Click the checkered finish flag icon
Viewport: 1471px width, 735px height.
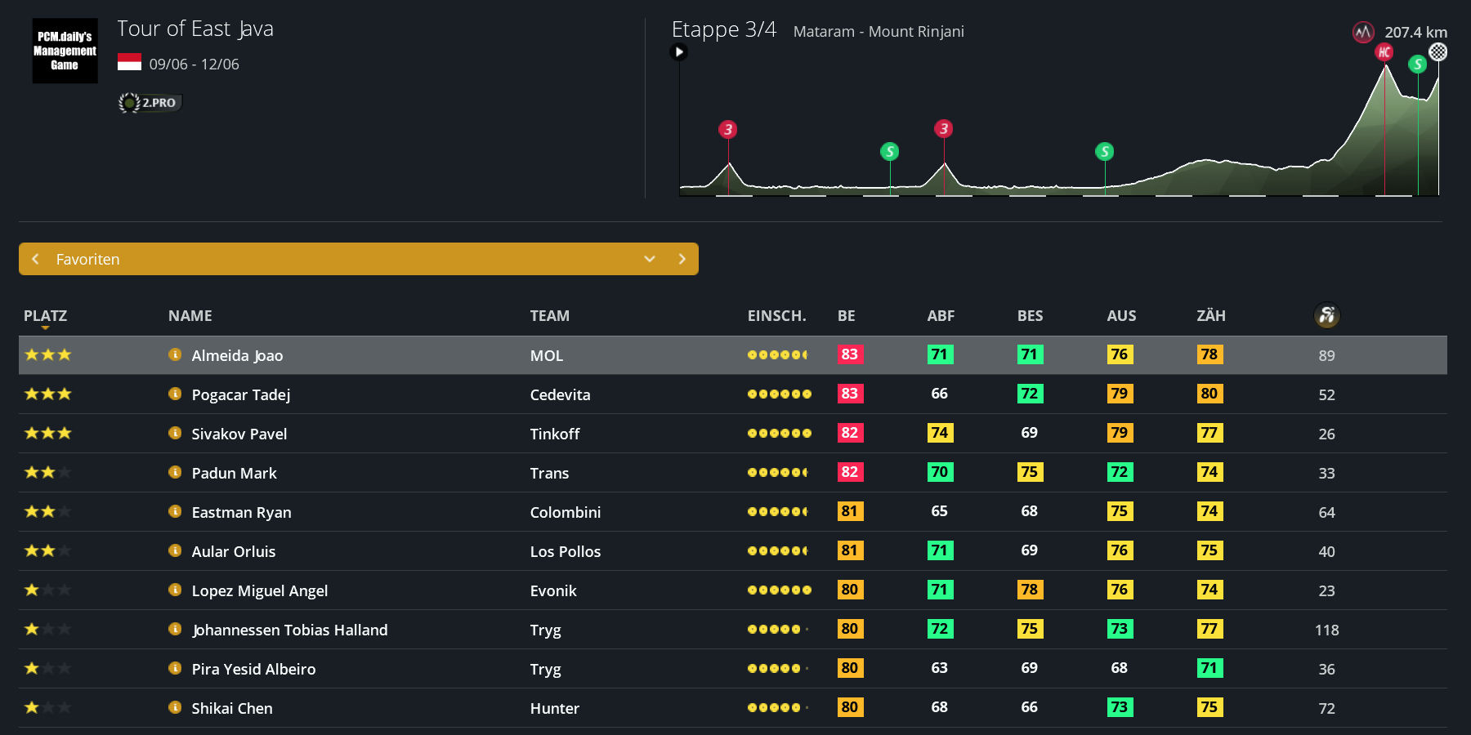1437,52
